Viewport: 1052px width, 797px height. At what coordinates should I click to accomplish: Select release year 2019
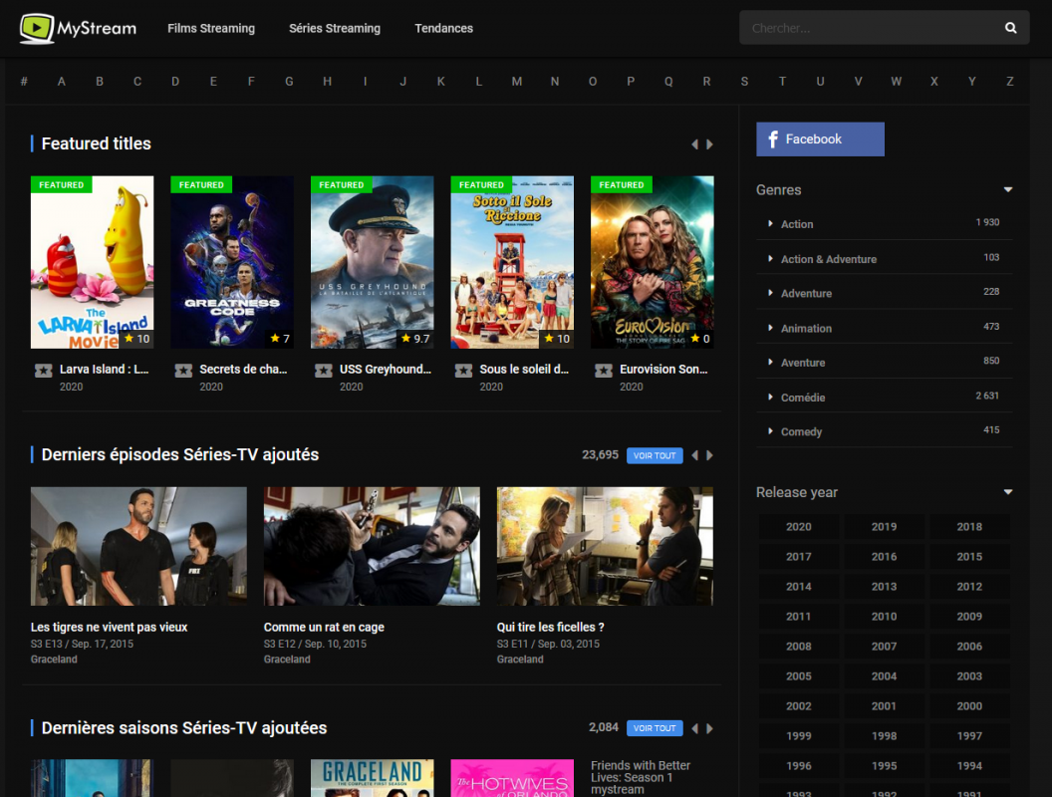pyautogui.click(x=884, y=527)
